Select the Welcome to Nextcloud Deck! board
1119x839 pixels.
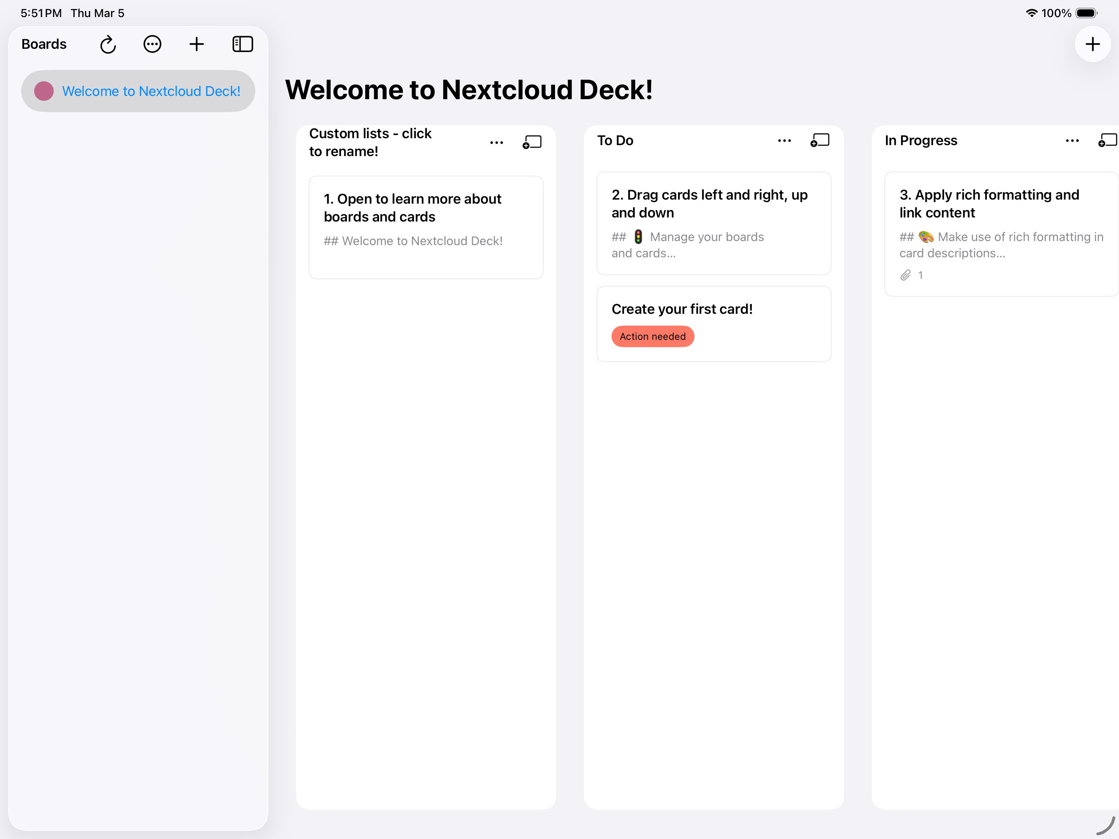[x=151, y=91]
